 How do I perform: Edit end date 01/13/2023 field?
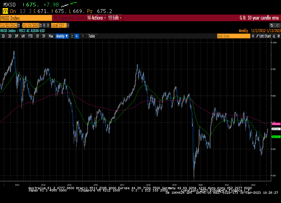click(x=31, y=25)
